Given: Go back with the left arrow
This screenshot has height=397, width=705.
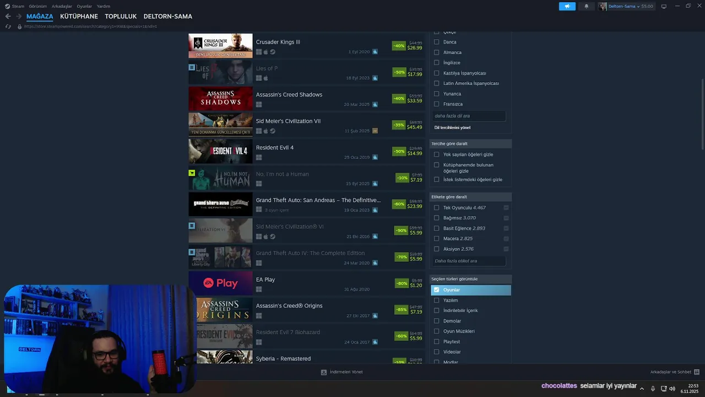Looking at the screenshot, I should point(8,17).
